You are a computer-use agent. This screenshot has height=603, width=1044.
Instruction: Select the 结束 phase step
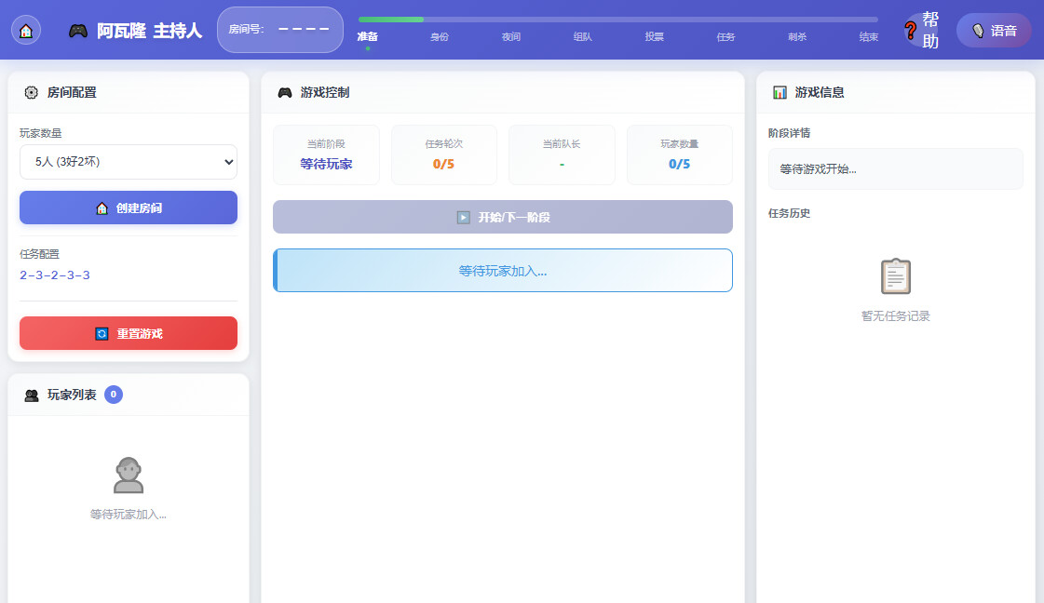click(x=868, y=36)
